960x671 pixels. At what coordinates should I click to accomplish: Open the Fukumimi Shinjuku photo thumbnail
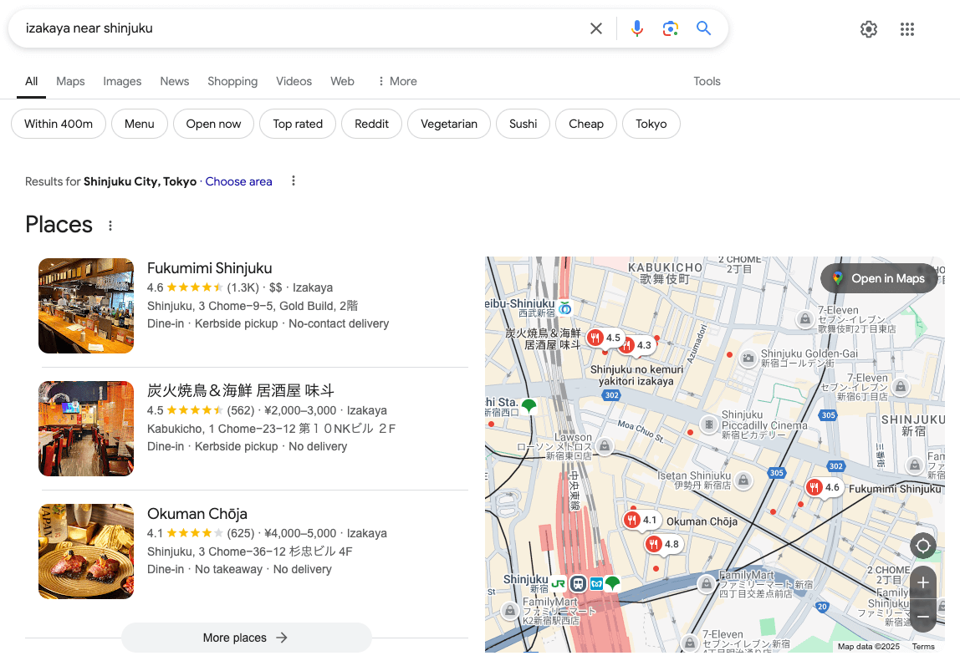pos(86,306)
